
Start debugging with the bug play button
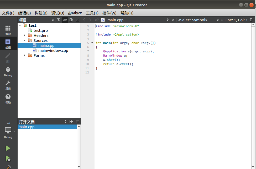point(8,158)
